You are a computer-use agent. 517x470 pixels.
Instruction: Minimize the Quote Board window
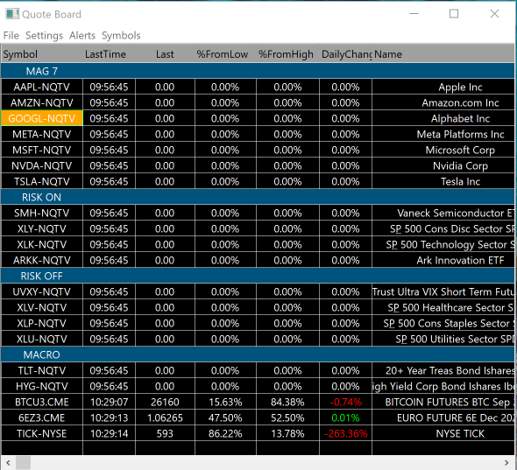(x=414, y=14)
